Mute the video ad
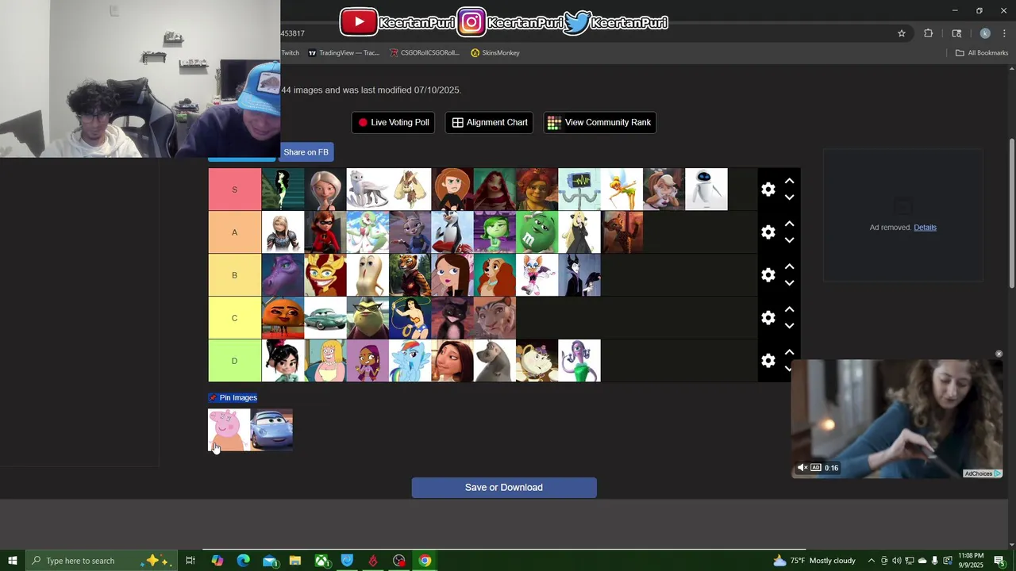 [x=802, y=468]
